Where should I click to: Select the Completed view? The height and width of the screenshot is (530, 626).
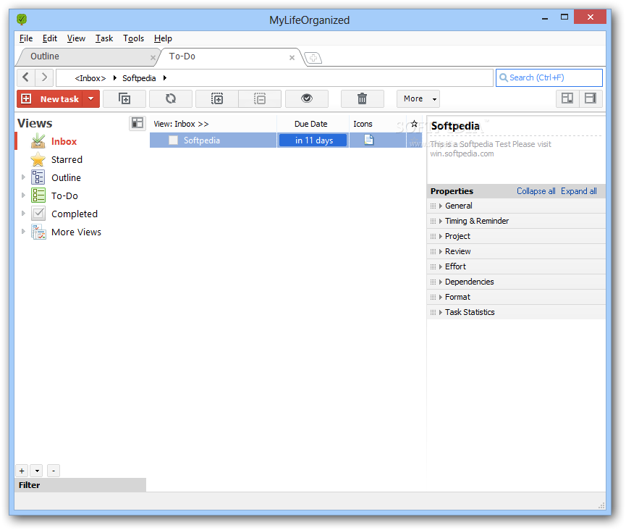(x=75, y=214)
